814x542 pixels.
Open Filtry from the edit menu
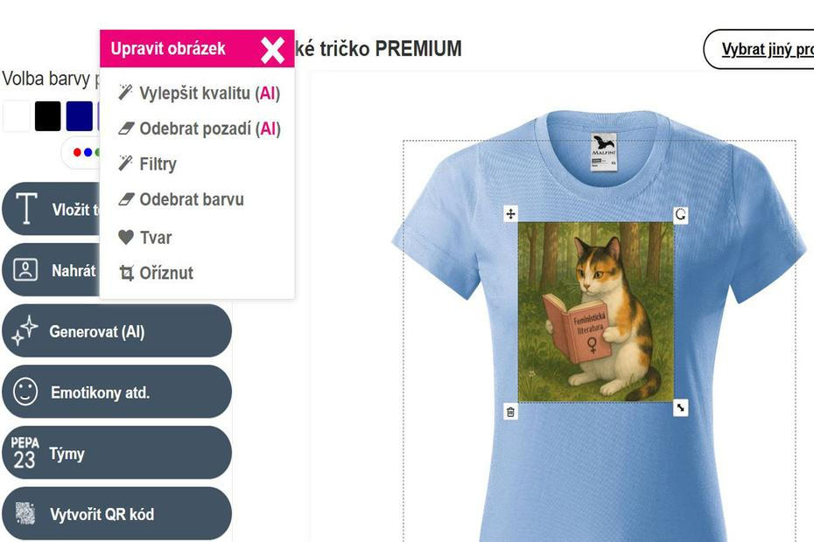pyautogui.click(x=147, y=163)
